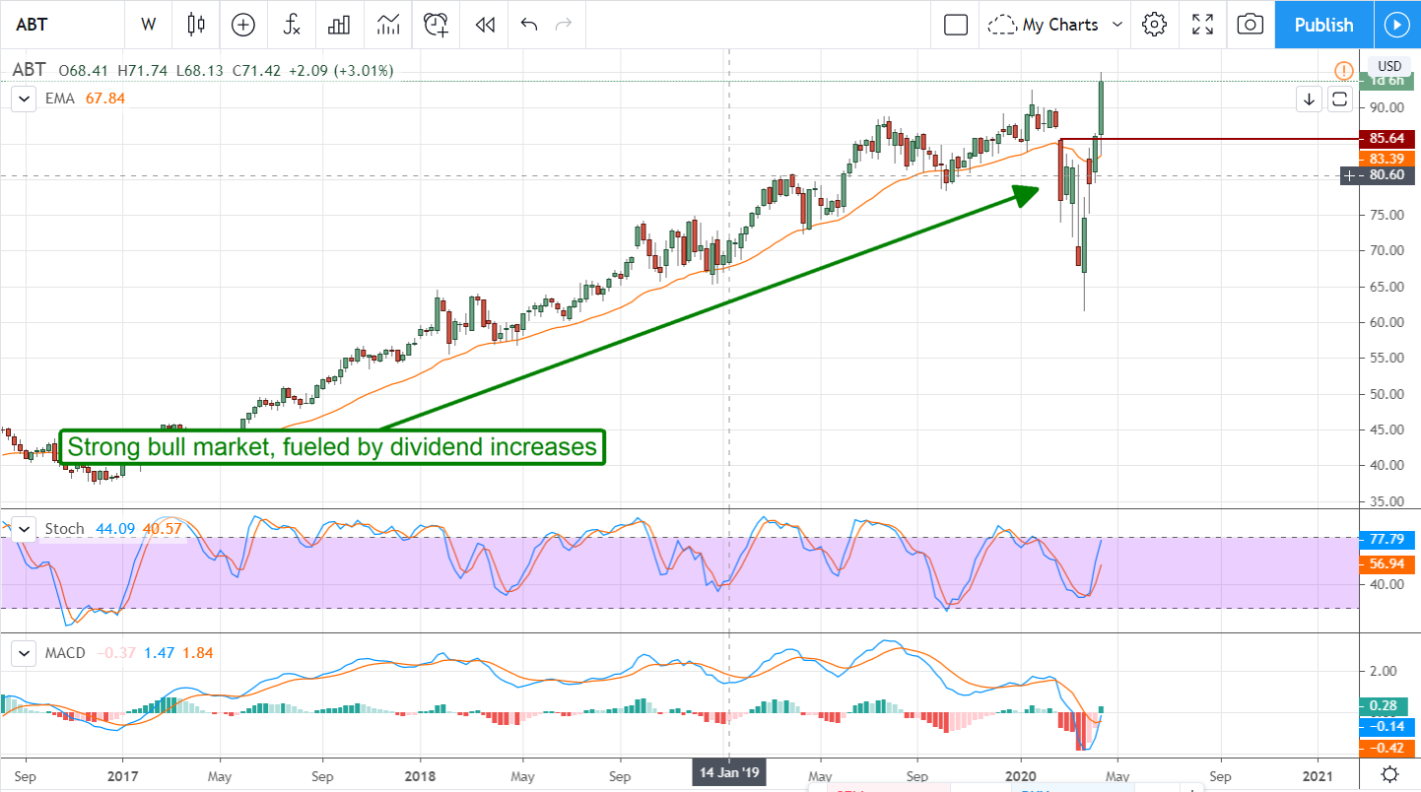
Task: Open Chart Settings gear in top toolbar
Action: click(x=1155, y=25)
